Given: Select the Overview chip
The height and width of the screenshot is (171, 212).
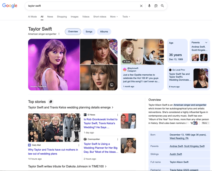Looking at the screenshot, I should coord(73,32).
